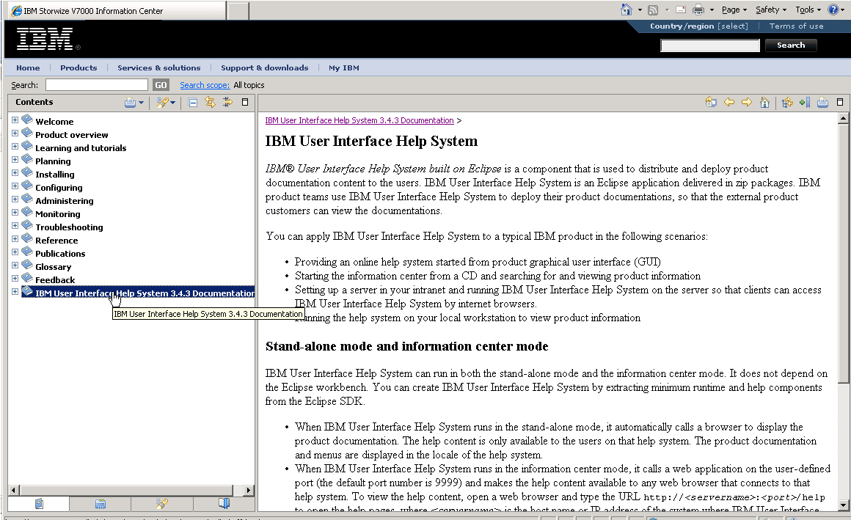The height and width of the screenshot is (520, 851).
Task: Click the show-in-all-topics arrows icon in Contents toolbar
Action: click(227, 102)
